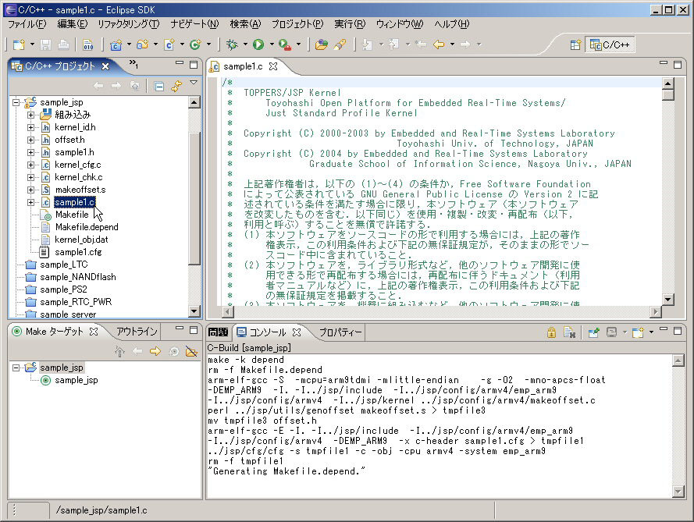Image resolution: width=694 pixels, height=522 pixels.
Task: Collapse the sample_jsp project in the projects tree
Action: click(16, 102)
